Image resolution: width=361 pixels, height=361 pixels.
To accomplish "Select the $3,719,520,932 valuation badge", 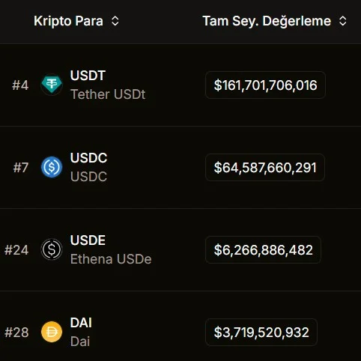I will [261, 333].
